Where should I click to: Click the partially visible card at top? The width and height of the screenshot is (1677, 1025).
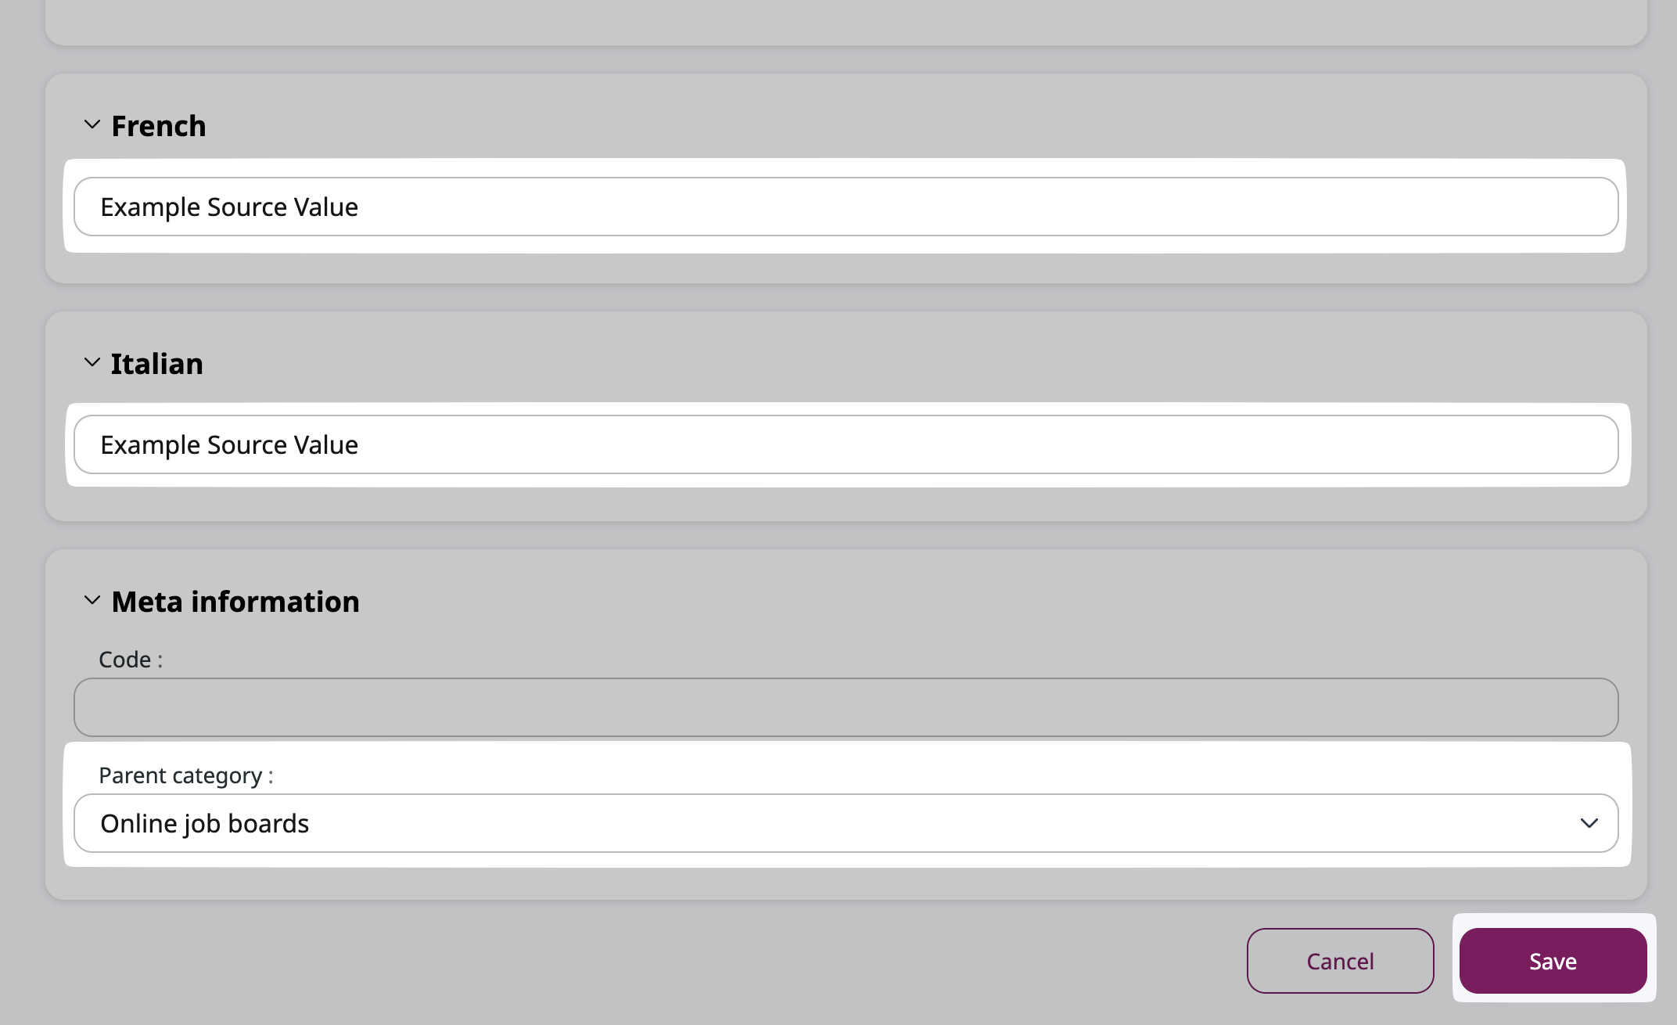coord(846,22)
